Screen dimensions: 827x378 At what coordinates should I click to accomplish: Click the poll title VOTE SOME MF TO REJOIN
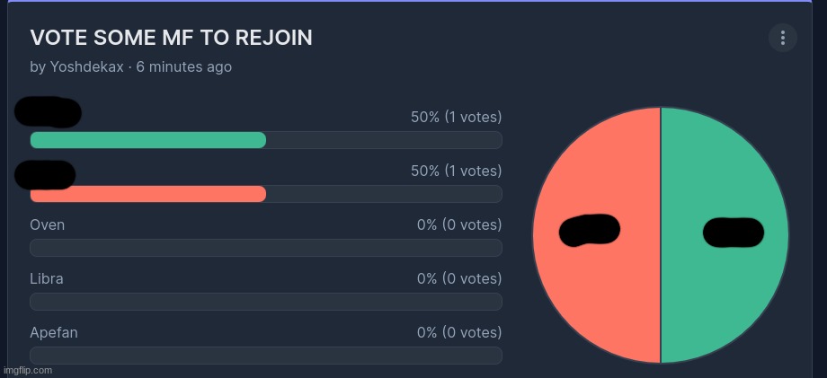tap(172, 38)
